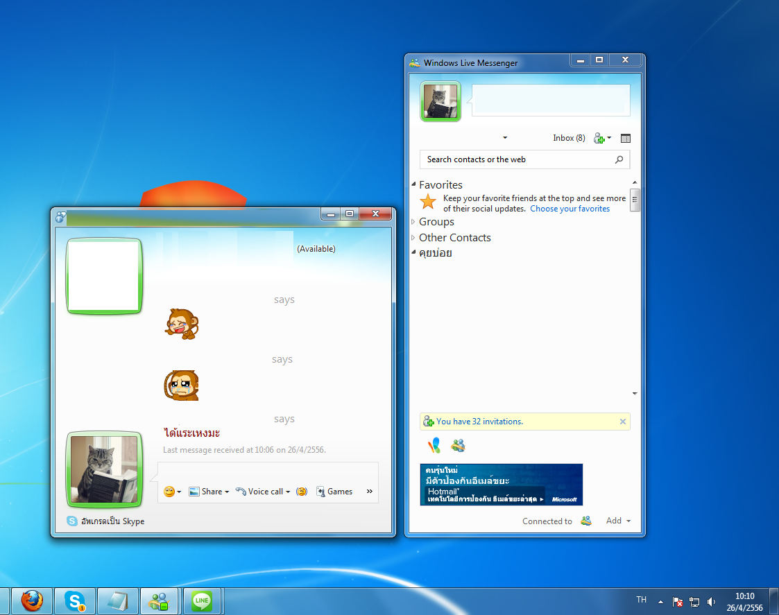Collapse the คุยบ่อย category
Viewport: 779px width, 615px height.
(x=413, y=252)
